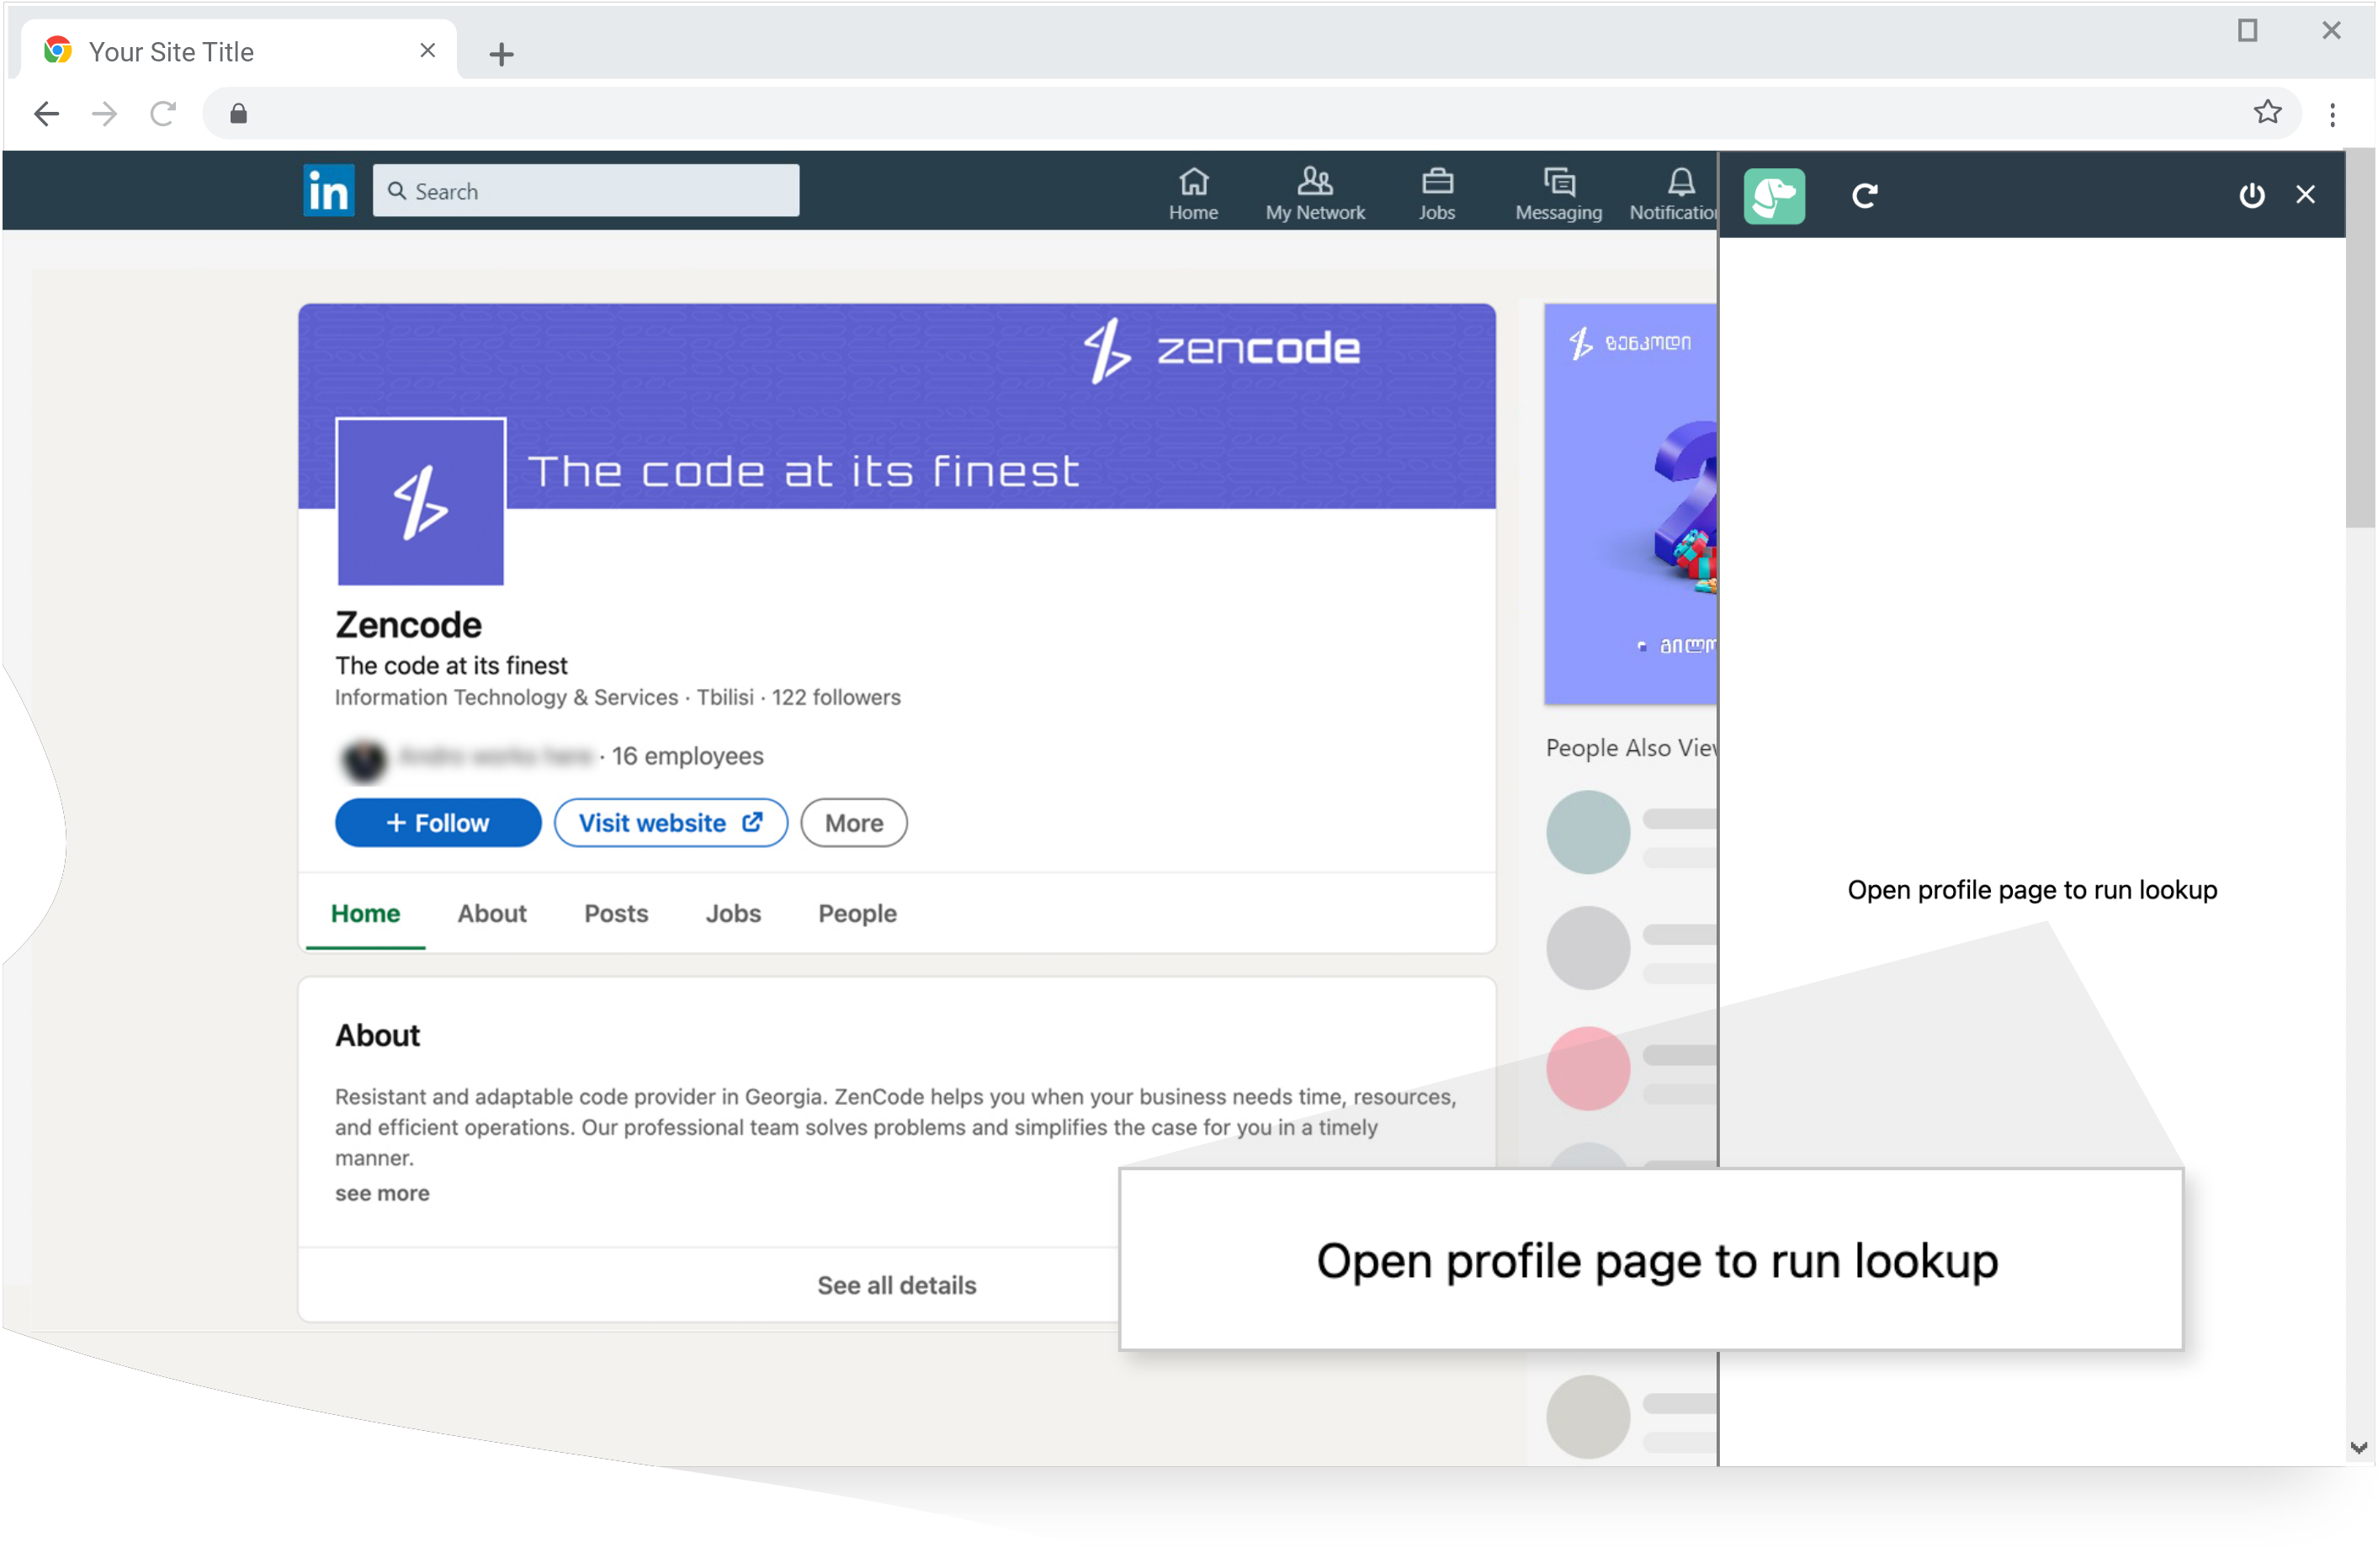Click the extension power icon
This screenshot has width=2378, height=1563.
coord(2251,196)
